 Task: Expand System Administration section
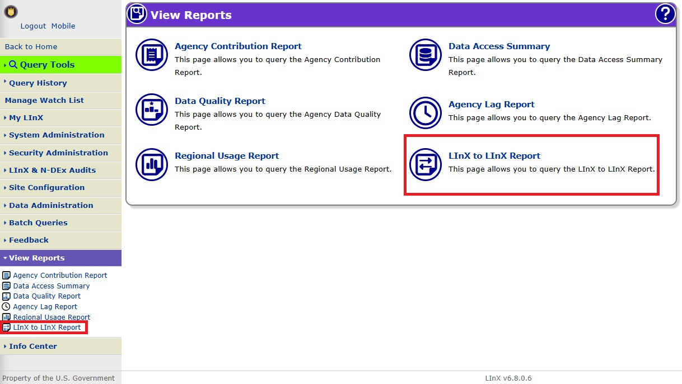[60, 135]
